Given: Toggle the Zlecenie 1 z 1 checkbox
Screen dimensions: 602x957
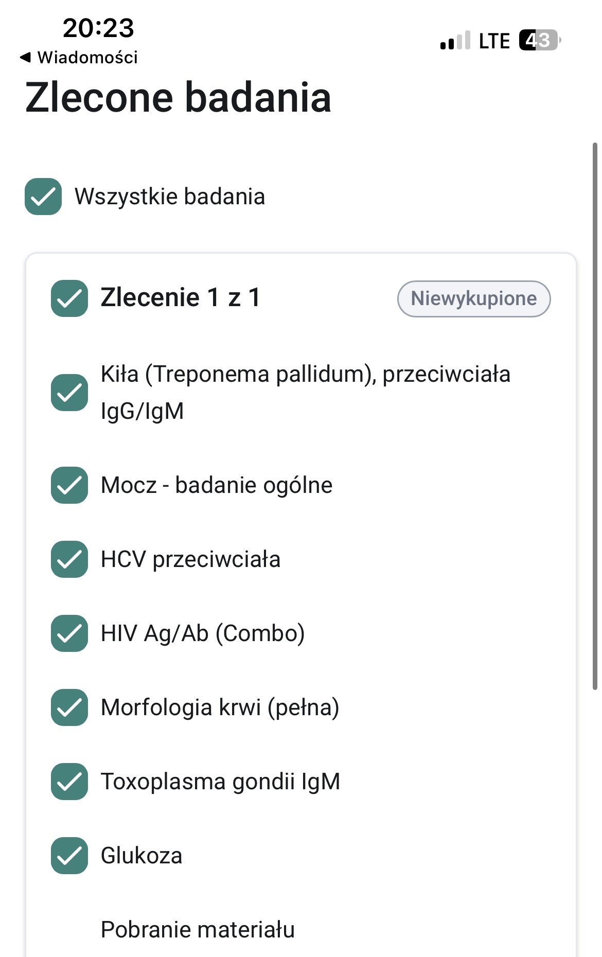Looking at the screenshot, I should tap(69, 298).
